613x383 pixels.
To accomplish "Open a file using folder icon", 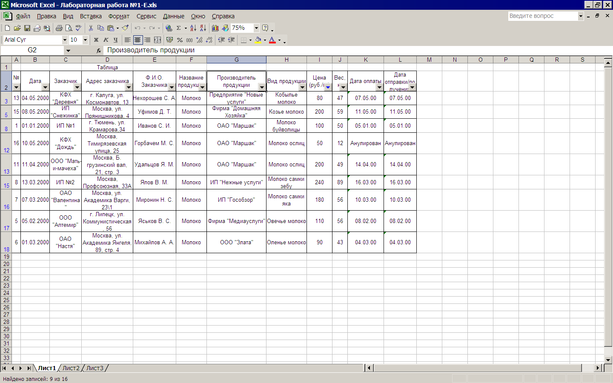I will 17,28.
